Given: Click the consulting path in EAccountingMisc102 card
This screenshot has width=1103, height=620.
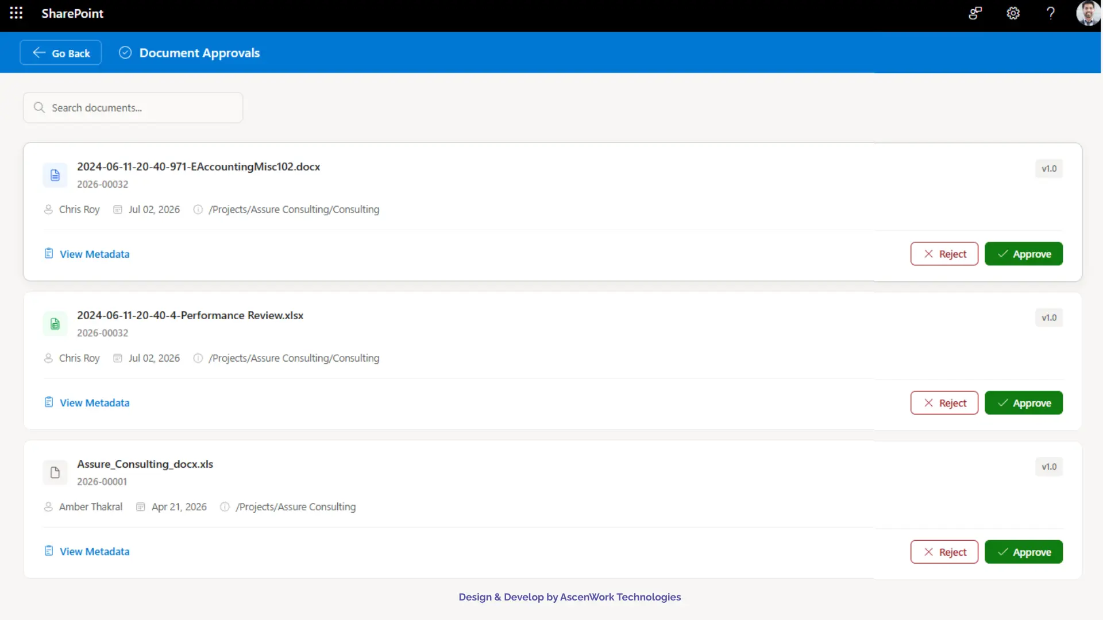Looking at the screenshot, I should (294, 210).
